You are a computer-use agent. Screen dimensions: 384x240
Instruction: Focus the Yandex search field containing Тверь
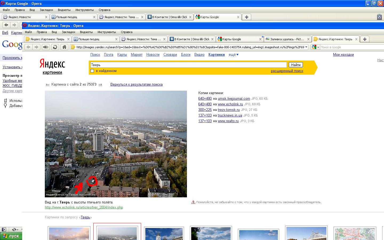pos(188,65)
